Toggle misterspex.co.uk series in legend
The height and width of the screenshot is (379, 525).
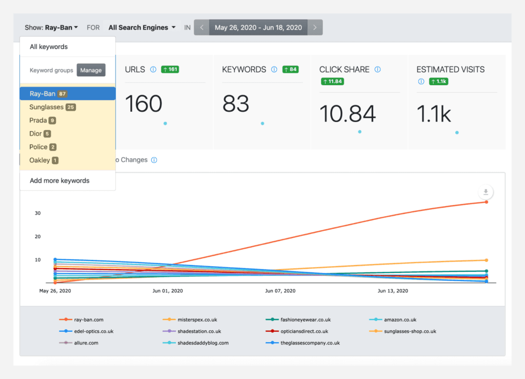click(190, 320)
